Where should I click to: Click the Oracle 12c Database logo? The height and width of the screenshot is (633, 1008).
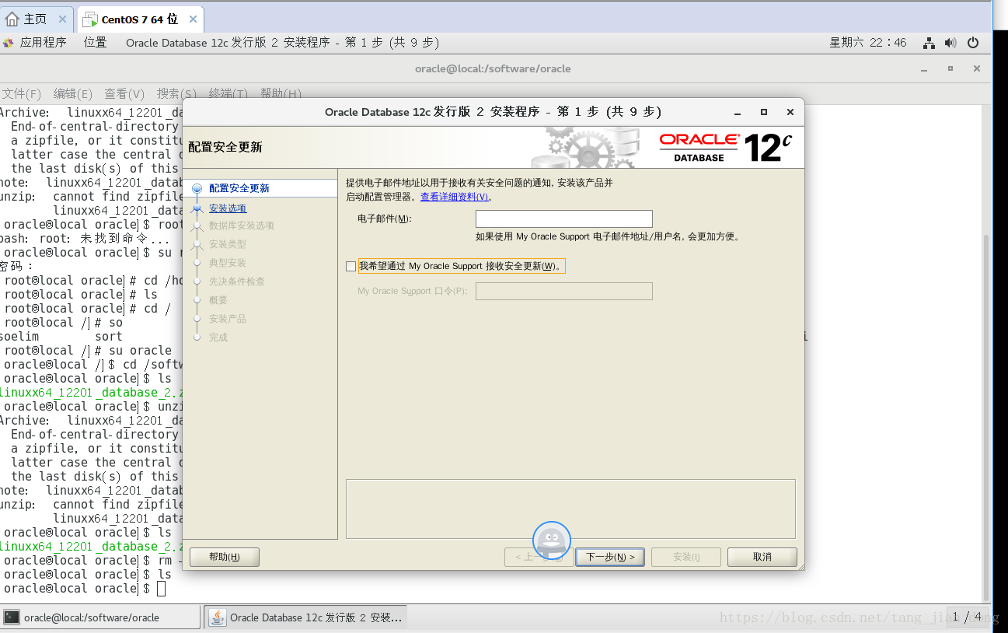pyautogui.click(x=727, y=147)
